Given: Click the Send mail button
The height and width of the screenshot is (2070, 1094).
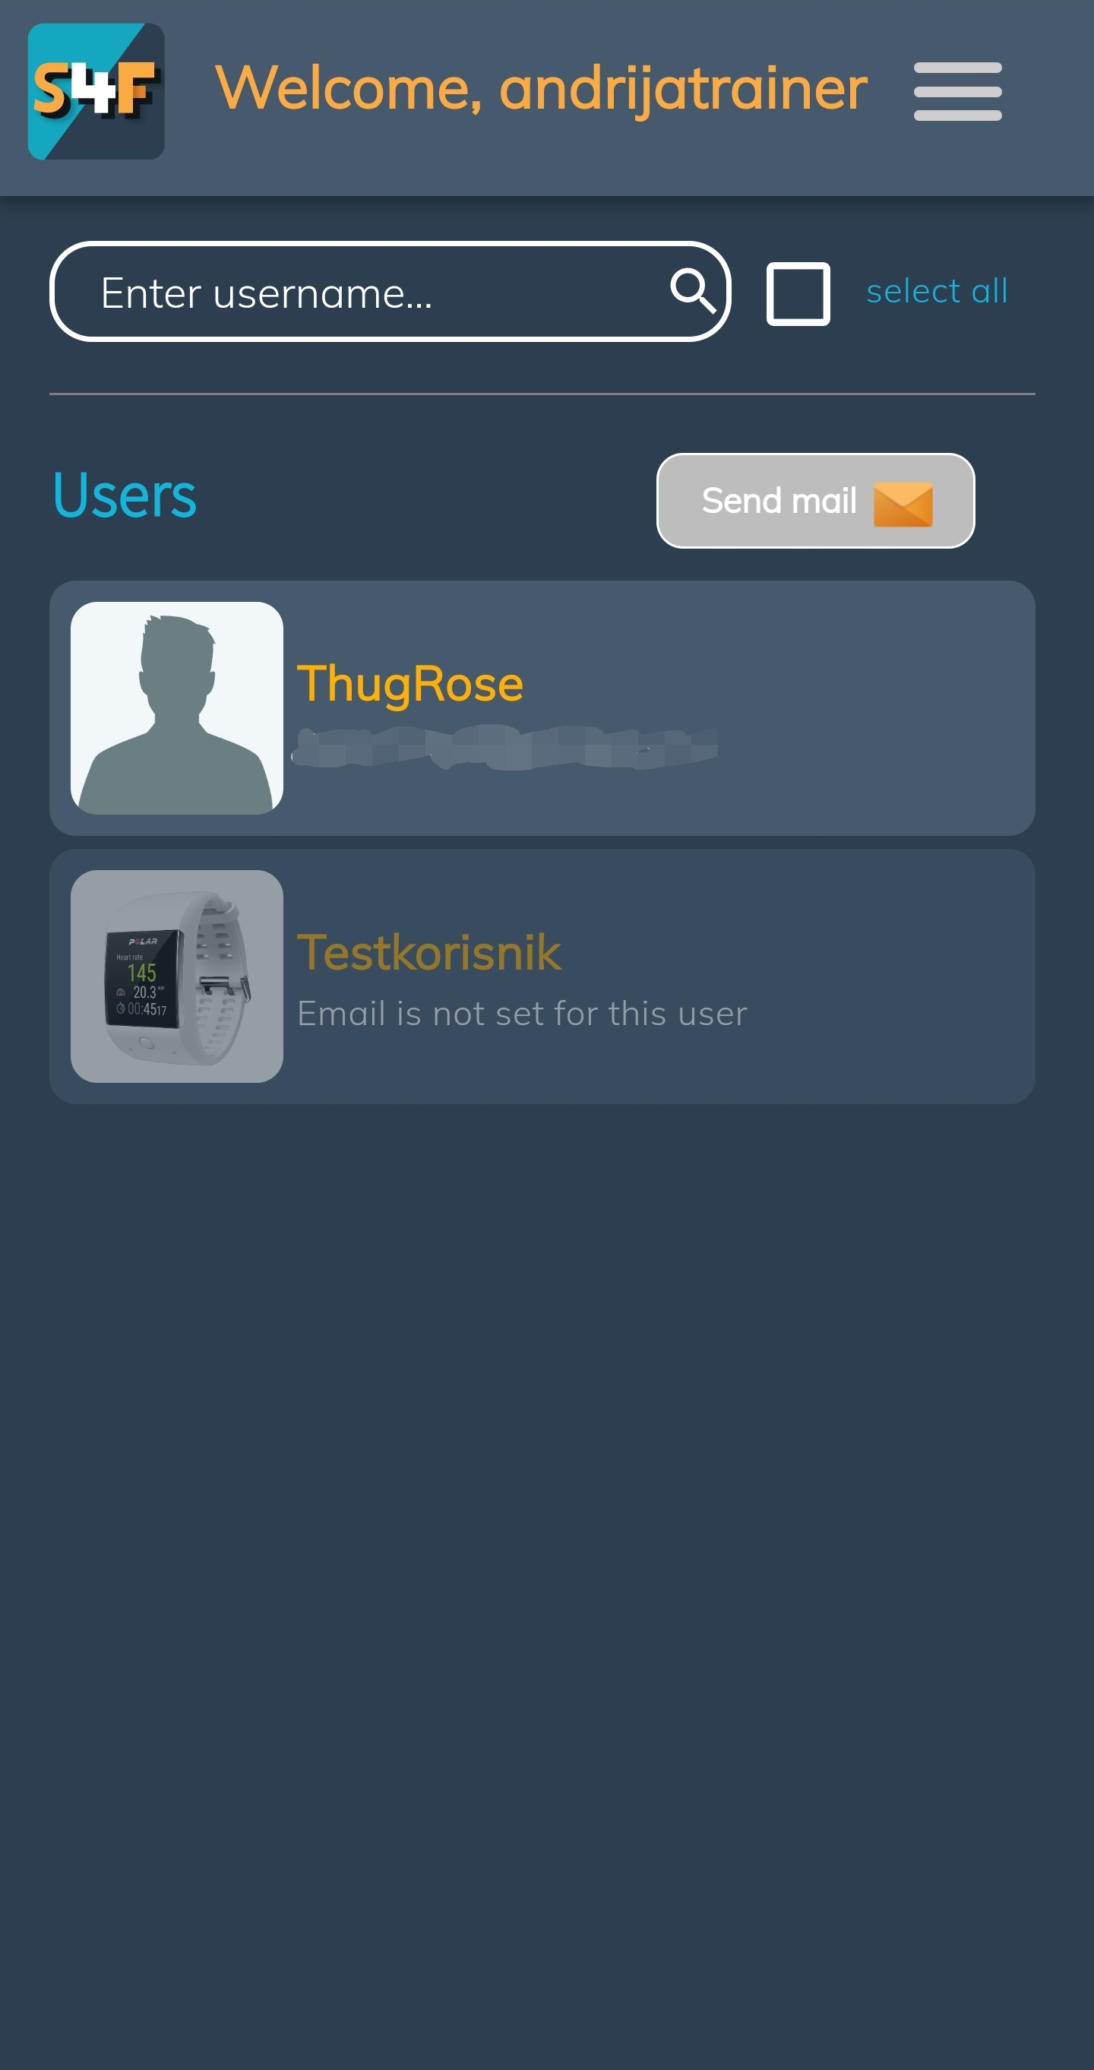Looking at the screenshot, I should click(815, 501).
